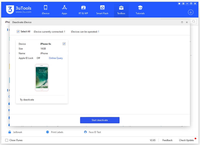Open the download manager arrow icon
200x145 pixels.
[190, 12]
